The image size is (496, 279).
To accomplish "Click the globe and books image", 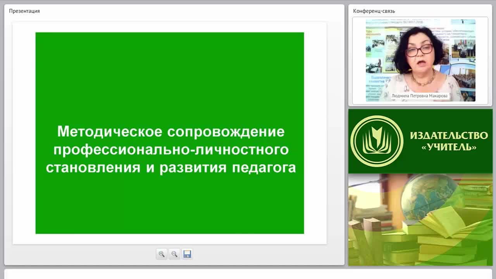I will coord(420,220).
